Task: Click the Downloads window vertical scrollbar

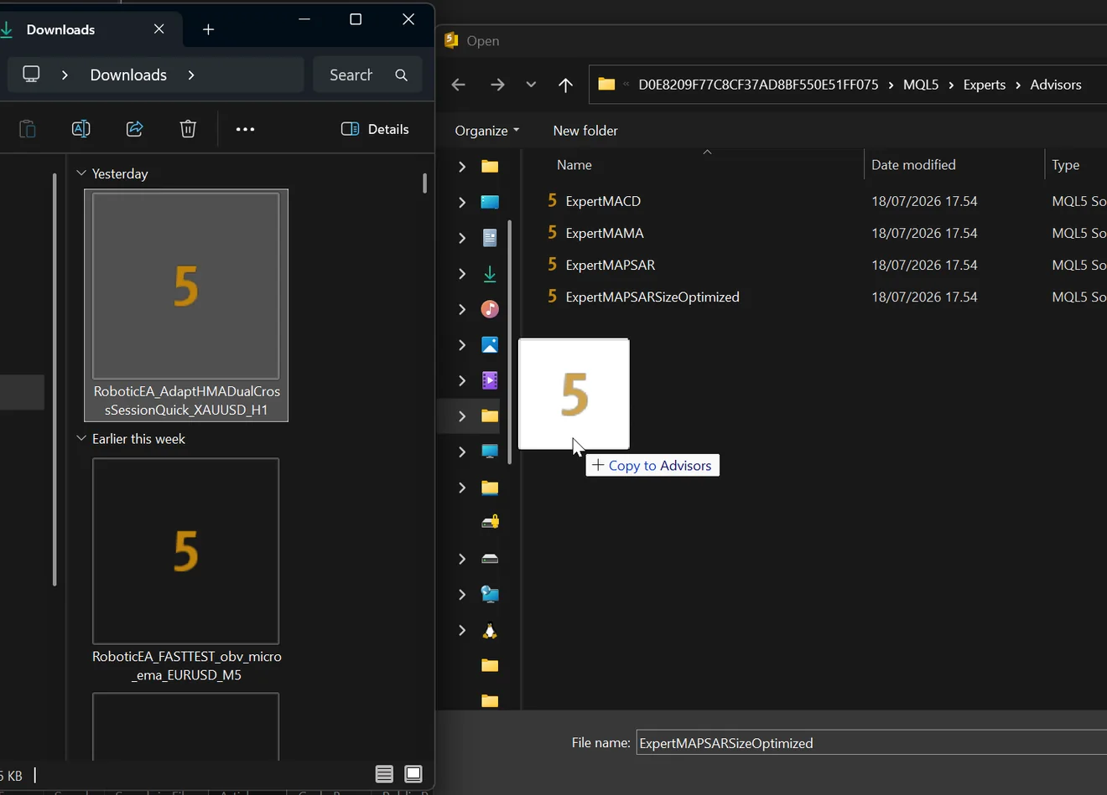Action: [x=424, y=183]
